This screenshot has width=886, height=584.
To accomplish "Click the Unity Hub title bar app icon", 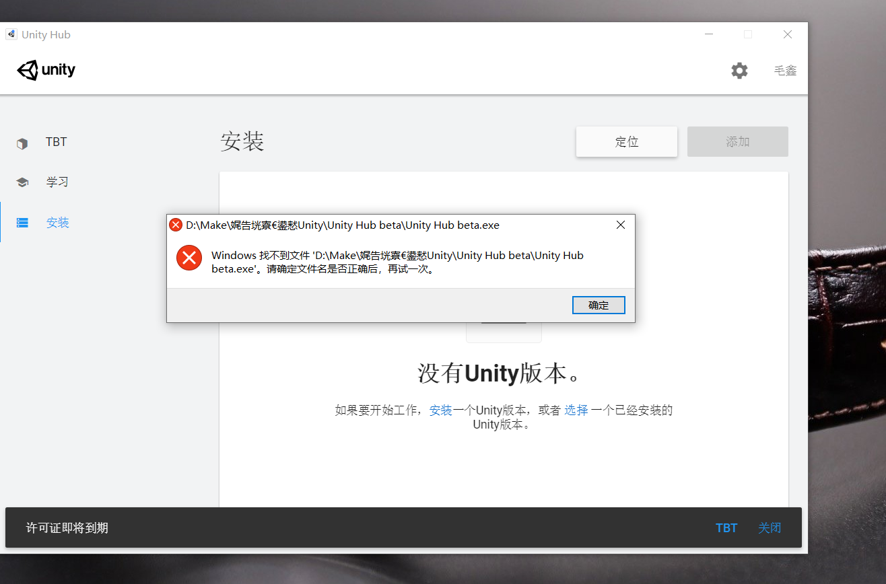I will (11, 34).
